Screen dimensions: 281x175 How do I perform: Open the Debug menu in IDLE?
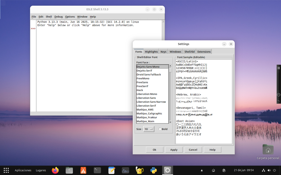pos(58,17)
